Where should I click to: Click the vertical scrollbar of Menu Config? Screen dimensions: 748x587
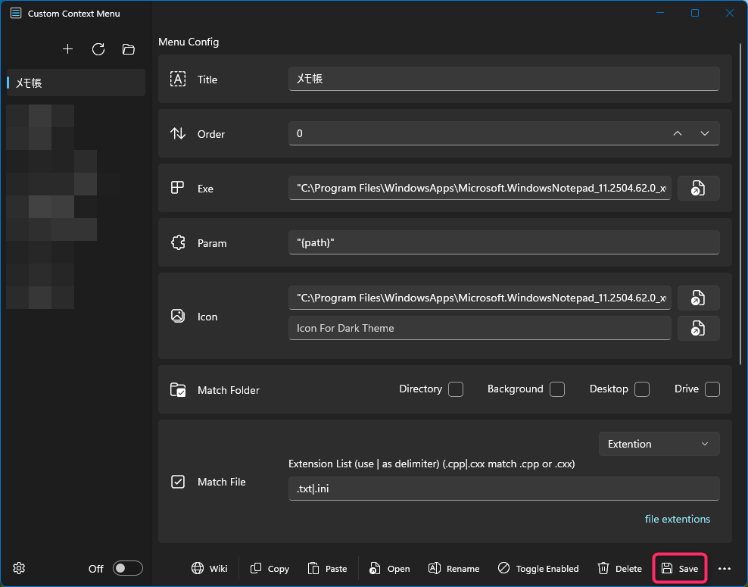coord(741,205)
